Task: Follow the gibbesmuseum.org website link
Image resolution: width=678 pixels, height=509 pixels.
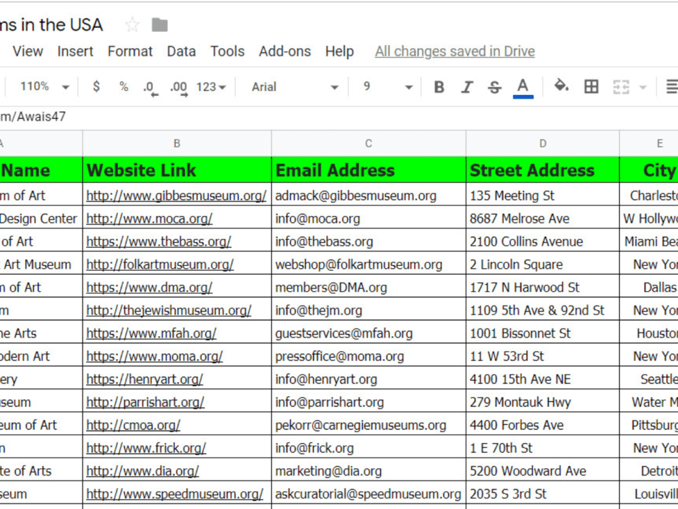Action: 176,195
